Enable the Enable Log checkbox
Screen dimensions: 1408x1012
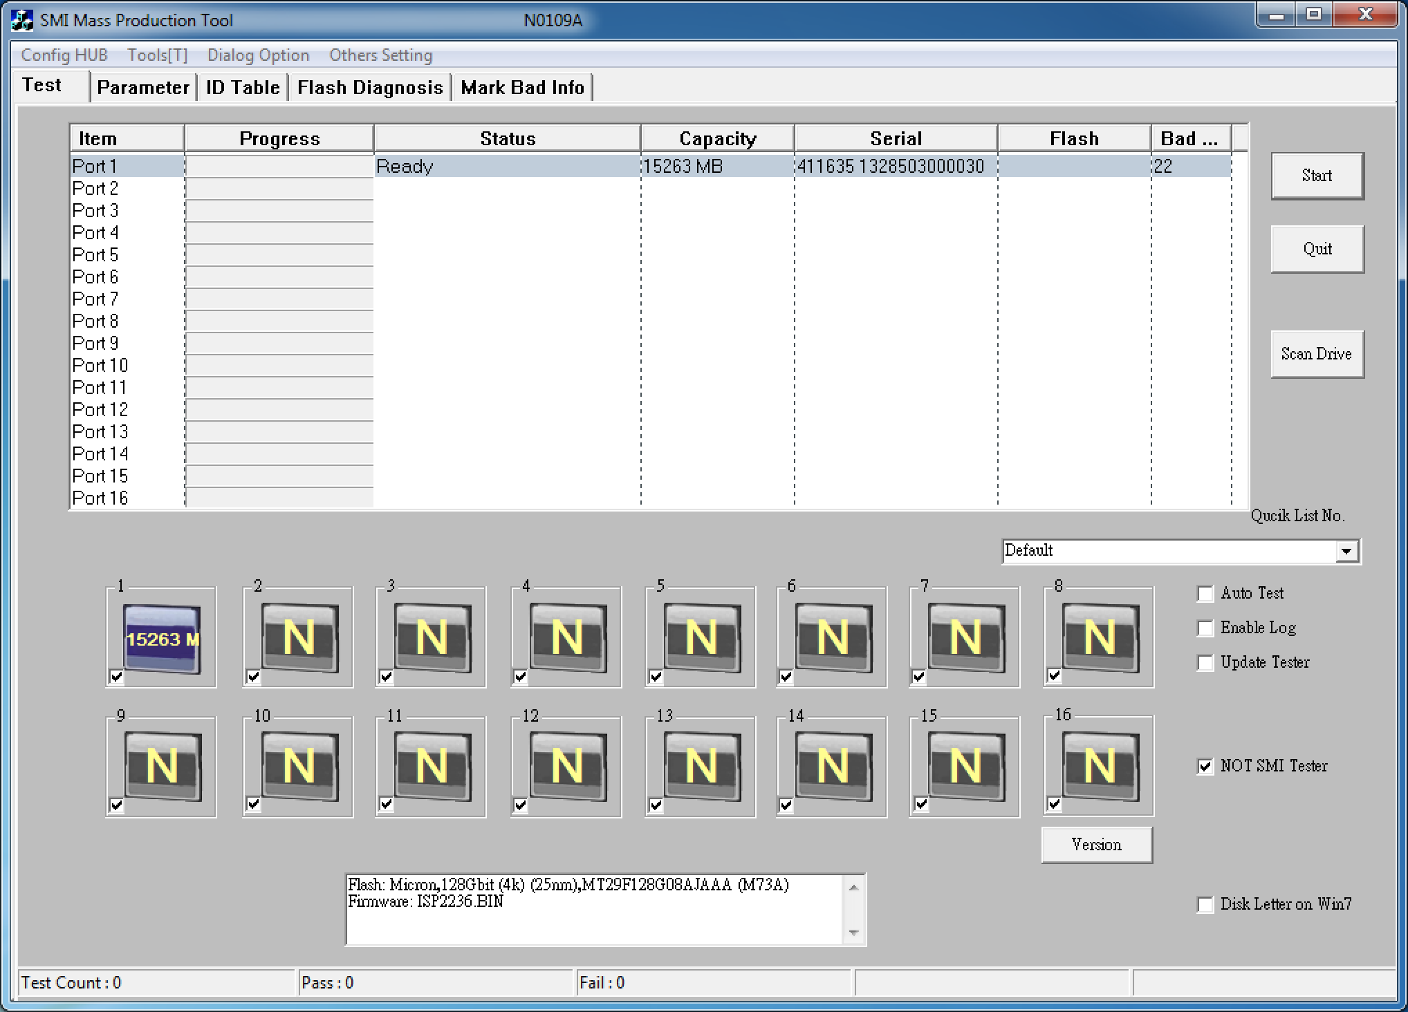1205,628
